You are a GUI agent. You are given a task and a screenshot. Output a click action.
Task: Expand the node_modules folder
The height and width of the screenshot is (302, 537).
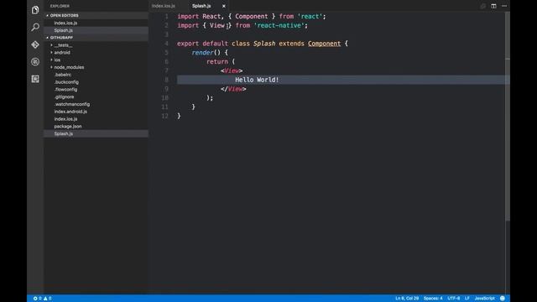pos(69,67)
